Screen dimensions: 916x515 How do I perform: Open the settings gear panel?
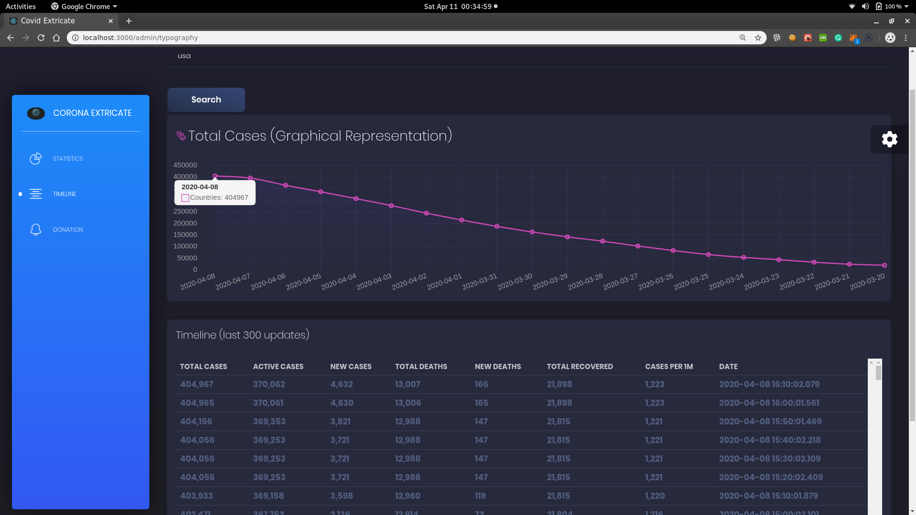[889, 139]
